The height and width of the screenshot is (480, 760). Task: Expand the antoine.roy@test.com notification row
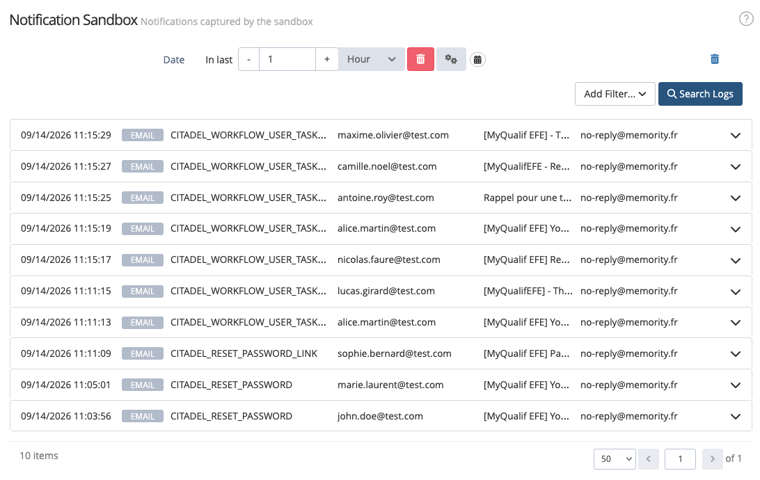point(735,198)
